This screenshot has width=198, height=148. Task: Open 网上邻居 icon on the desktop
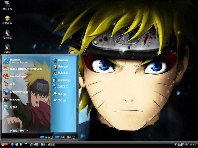click(7, 34)
